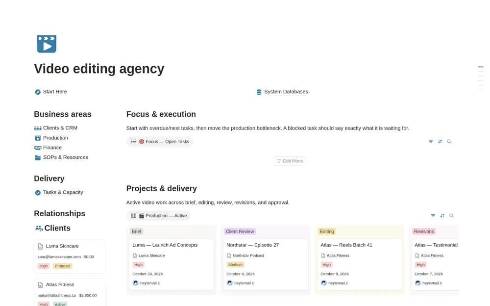Click the Editing column tag
Screen dimensions: 490x306
point(327,231)
